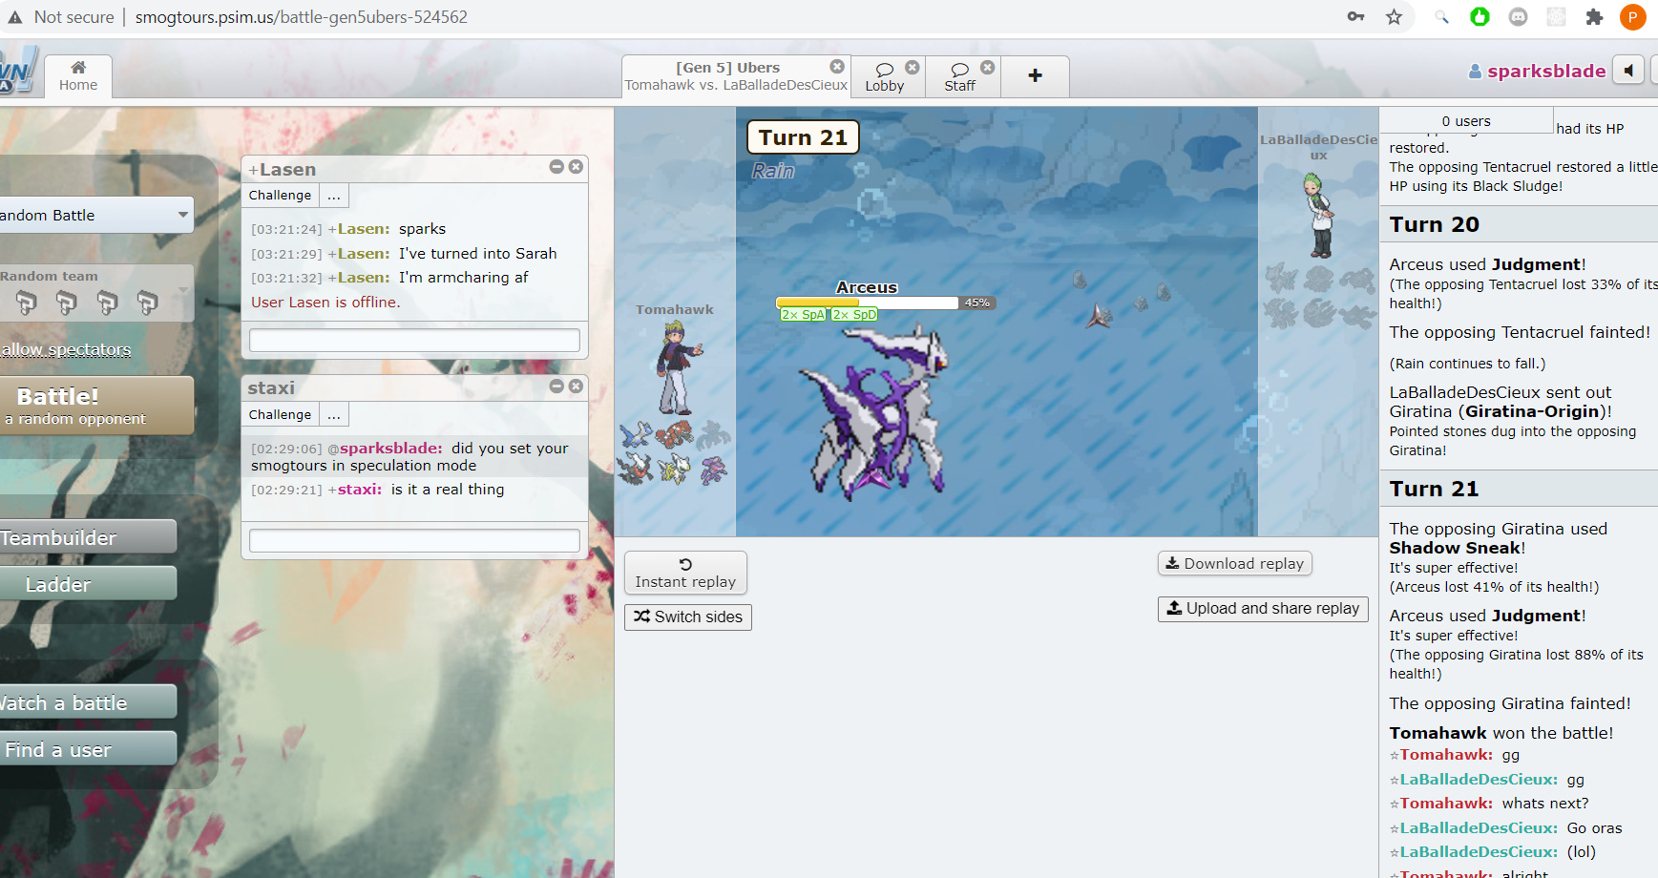The height and width of the screenshot is (878, 1658).
Task: Start Battle against a random opponent
Action: click(x=95, y=406)
